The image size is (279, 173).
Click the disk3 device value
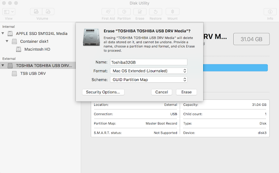tap(262, 133)
